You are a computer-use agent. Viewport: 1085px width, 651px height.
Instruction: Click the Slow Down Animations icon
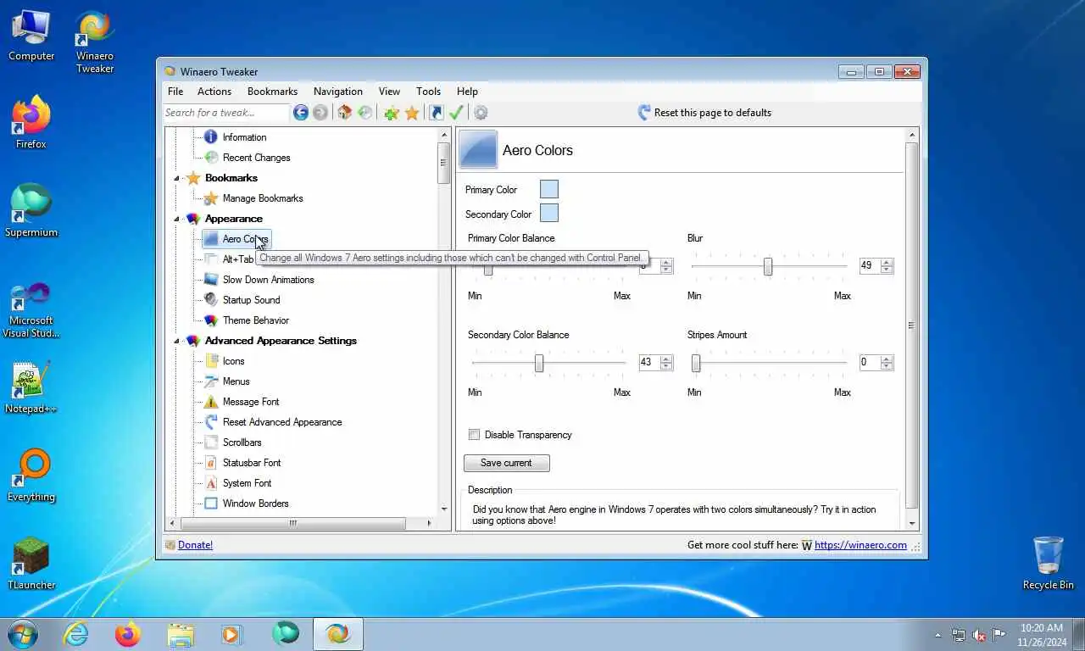click(211, 280)
